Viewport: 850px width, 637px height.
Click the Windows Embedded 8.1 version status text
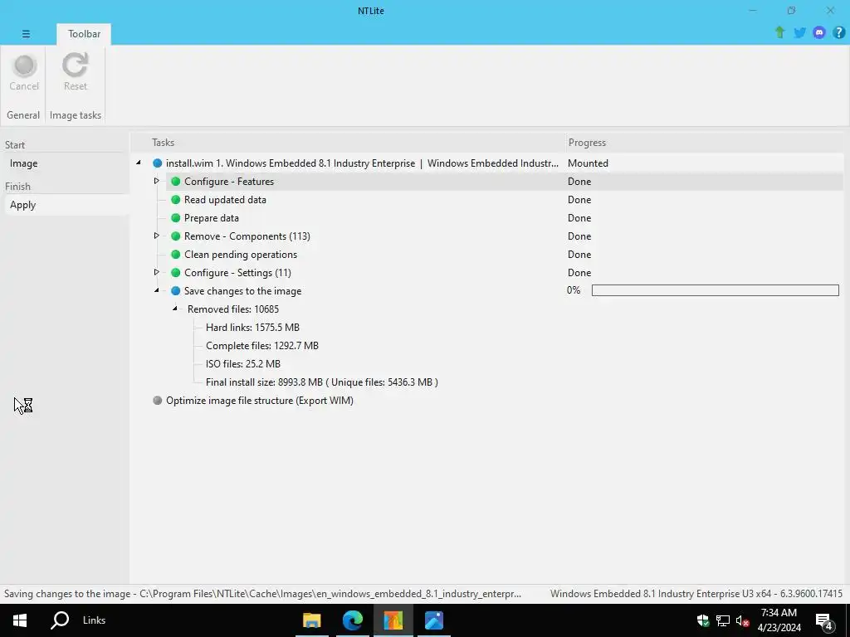[696, 594]
